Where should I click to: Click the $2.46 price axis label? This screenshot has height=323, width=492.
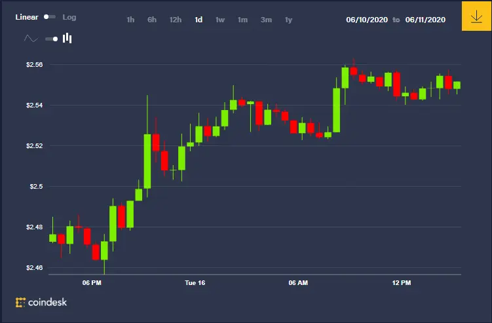[35, 268]
